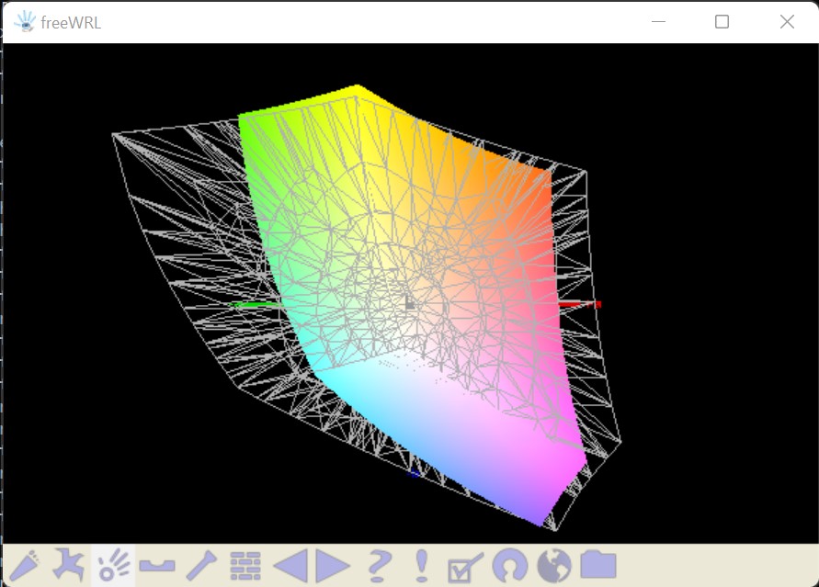The width and height of the screenshot is (819, 587).
Task: Reload the scene with circular arrow icon
Action: point(510,566)
